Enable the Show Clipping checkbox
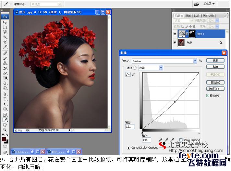 (x=181, y=140)
